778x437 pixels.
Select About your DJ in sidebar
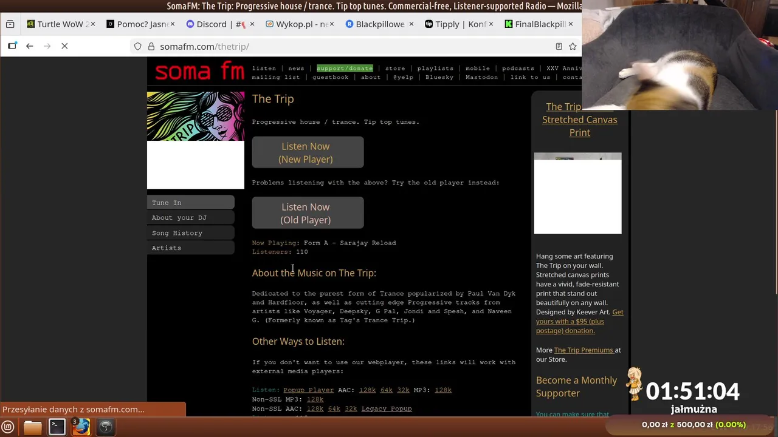(191, 218)
